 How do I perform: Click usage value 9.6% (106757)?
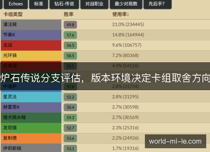point(127,45)
